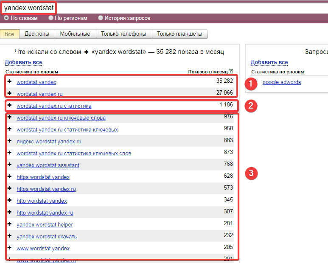Open 'wordstat yandex ru' query link
The width and height of the screenshot is (328, 263).
click(39, 94)
